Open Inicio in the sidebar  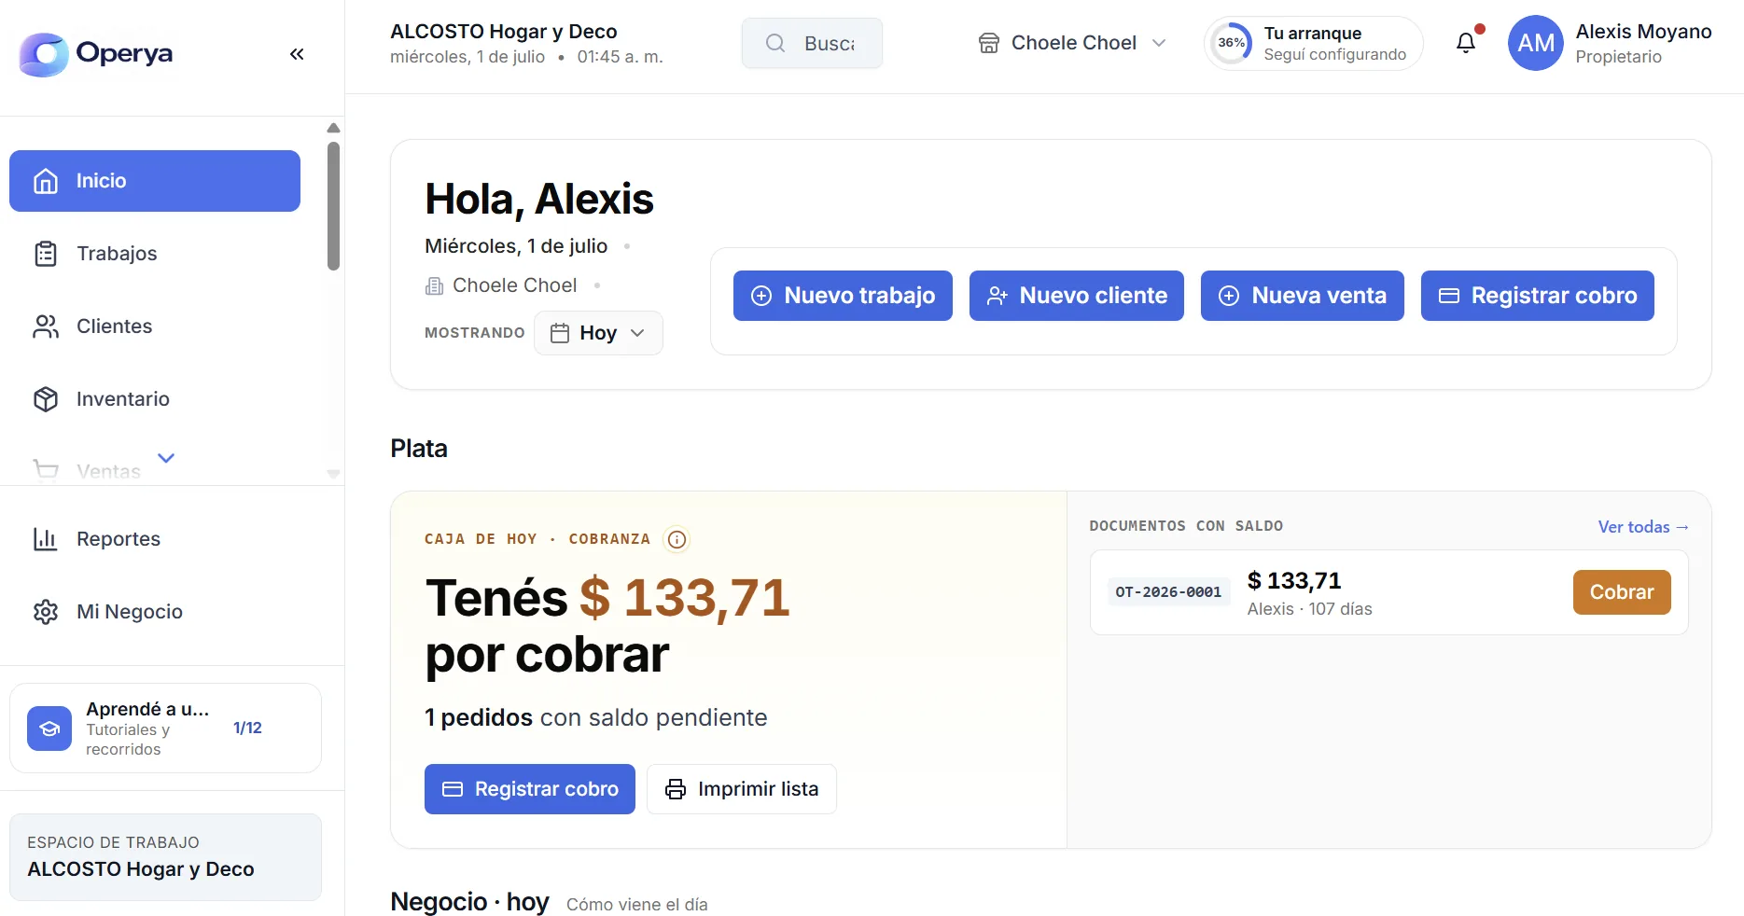(155, 181)
